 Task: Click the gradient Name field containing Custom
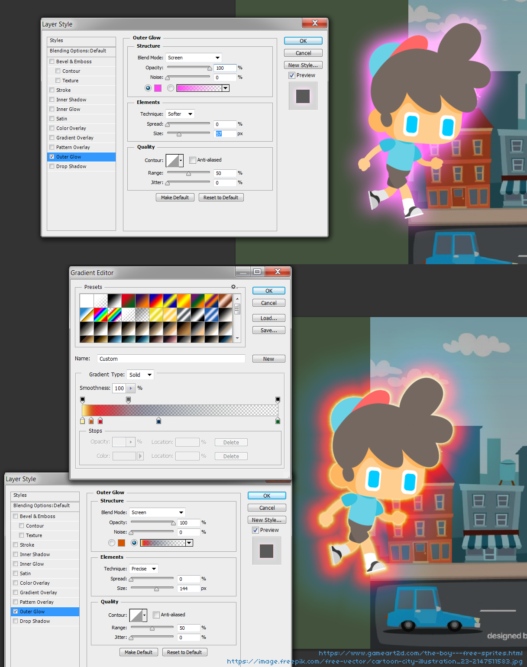click(x=171, y=359)
